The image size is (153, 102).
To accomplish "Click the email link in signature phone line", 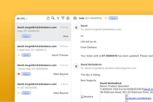I will point(148,89).
